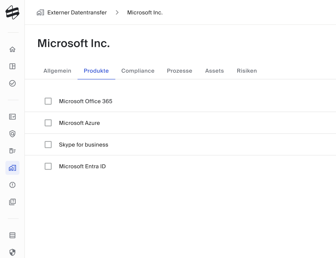Viewport: 336px width, 258px height.
Task: Open the checklist form icon in sidebar
Action: tap(13, 117)
